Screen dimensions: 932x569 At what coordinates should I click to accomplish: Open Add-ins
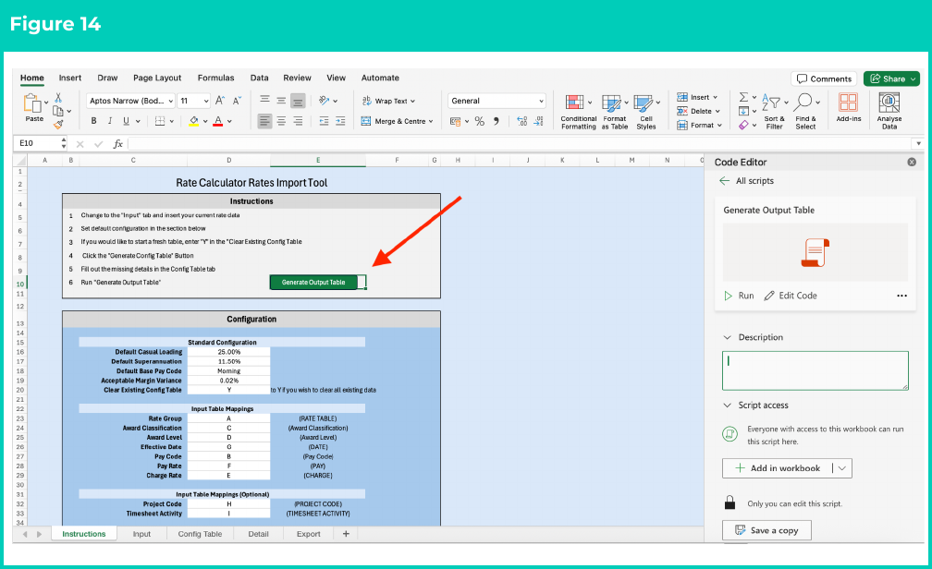point(848,107)
